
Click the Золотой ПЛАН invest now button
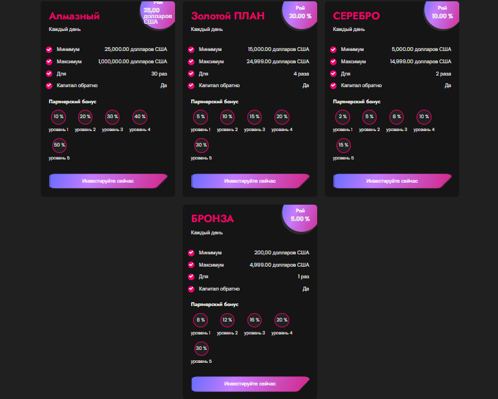[250, 181]
